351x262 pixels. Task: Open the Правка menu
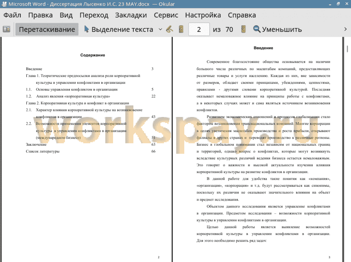pos(40,15)
